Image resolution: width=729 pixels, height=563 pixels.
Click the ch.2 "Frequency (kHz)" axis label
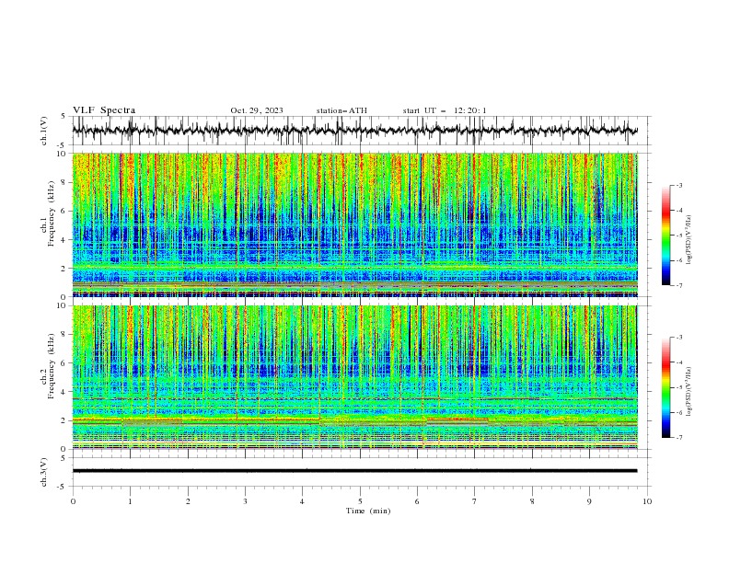(x=51, y=366)
